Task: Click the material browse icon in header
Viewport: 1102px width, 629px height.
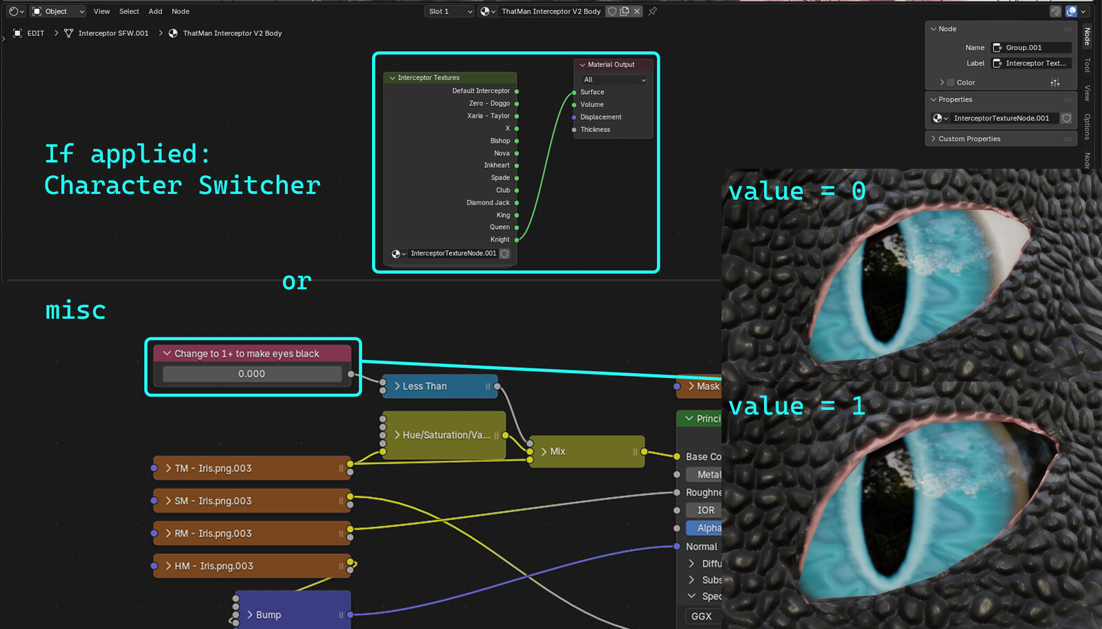Action: (x=488, y=11)
